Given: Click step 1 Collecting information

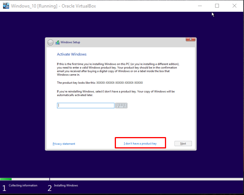Looking at the screenshot, I should point(23,186).
